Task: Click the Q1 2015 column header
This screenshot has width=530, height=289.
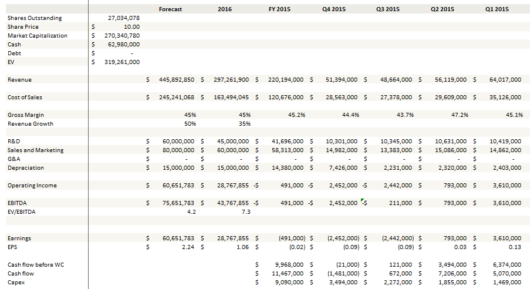Action: click(x=497, y=9)
